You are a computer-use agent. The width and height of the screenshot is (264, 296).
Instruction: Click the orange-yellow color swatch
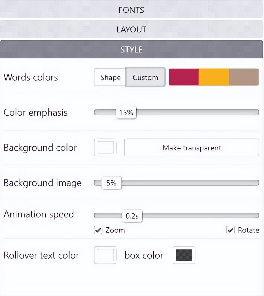point(214,77)
